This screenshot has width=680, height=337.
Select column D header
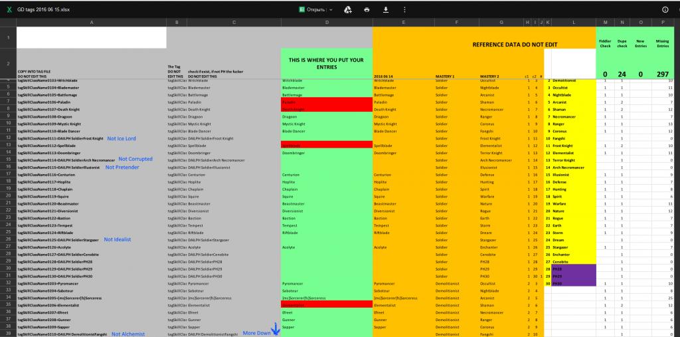[x=326, y=23]
